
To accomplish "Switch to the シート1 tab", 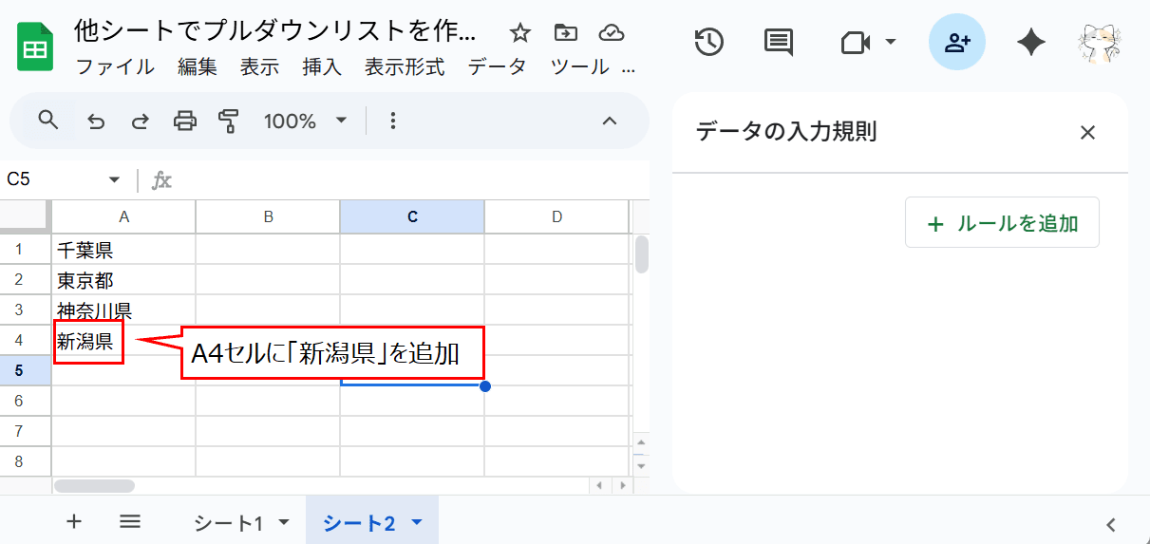I will point(228,522).
